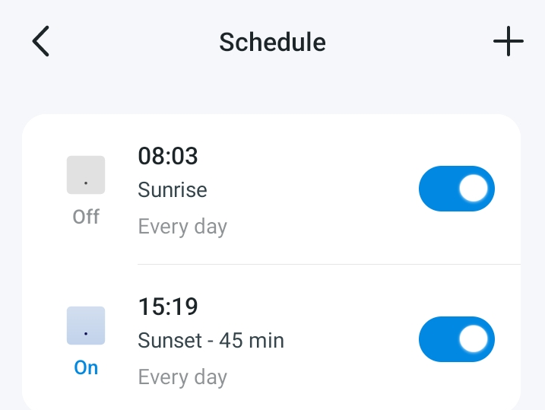Tap Every day under Sunset - 45 min
The width and height of the screenshot is (545, 410).
(x=182, y=377)
